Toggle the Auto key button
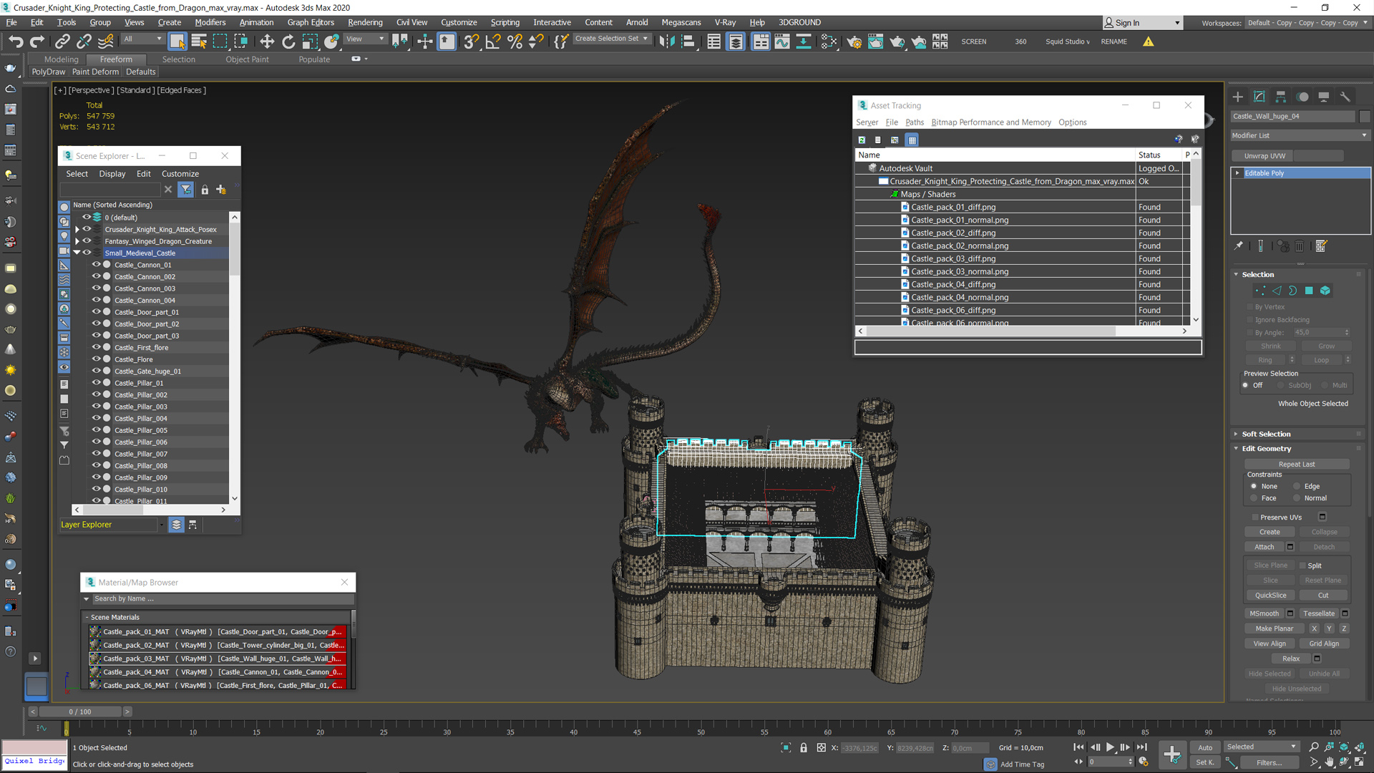The image size is (1374, 773). [x=1205, y=748]
